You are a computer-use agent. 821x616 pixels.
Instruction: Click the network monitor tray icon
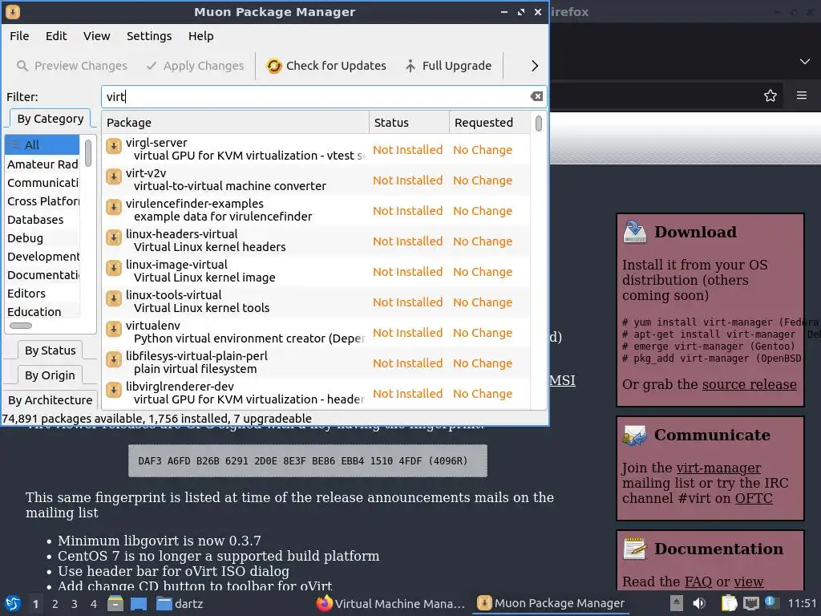750,603
